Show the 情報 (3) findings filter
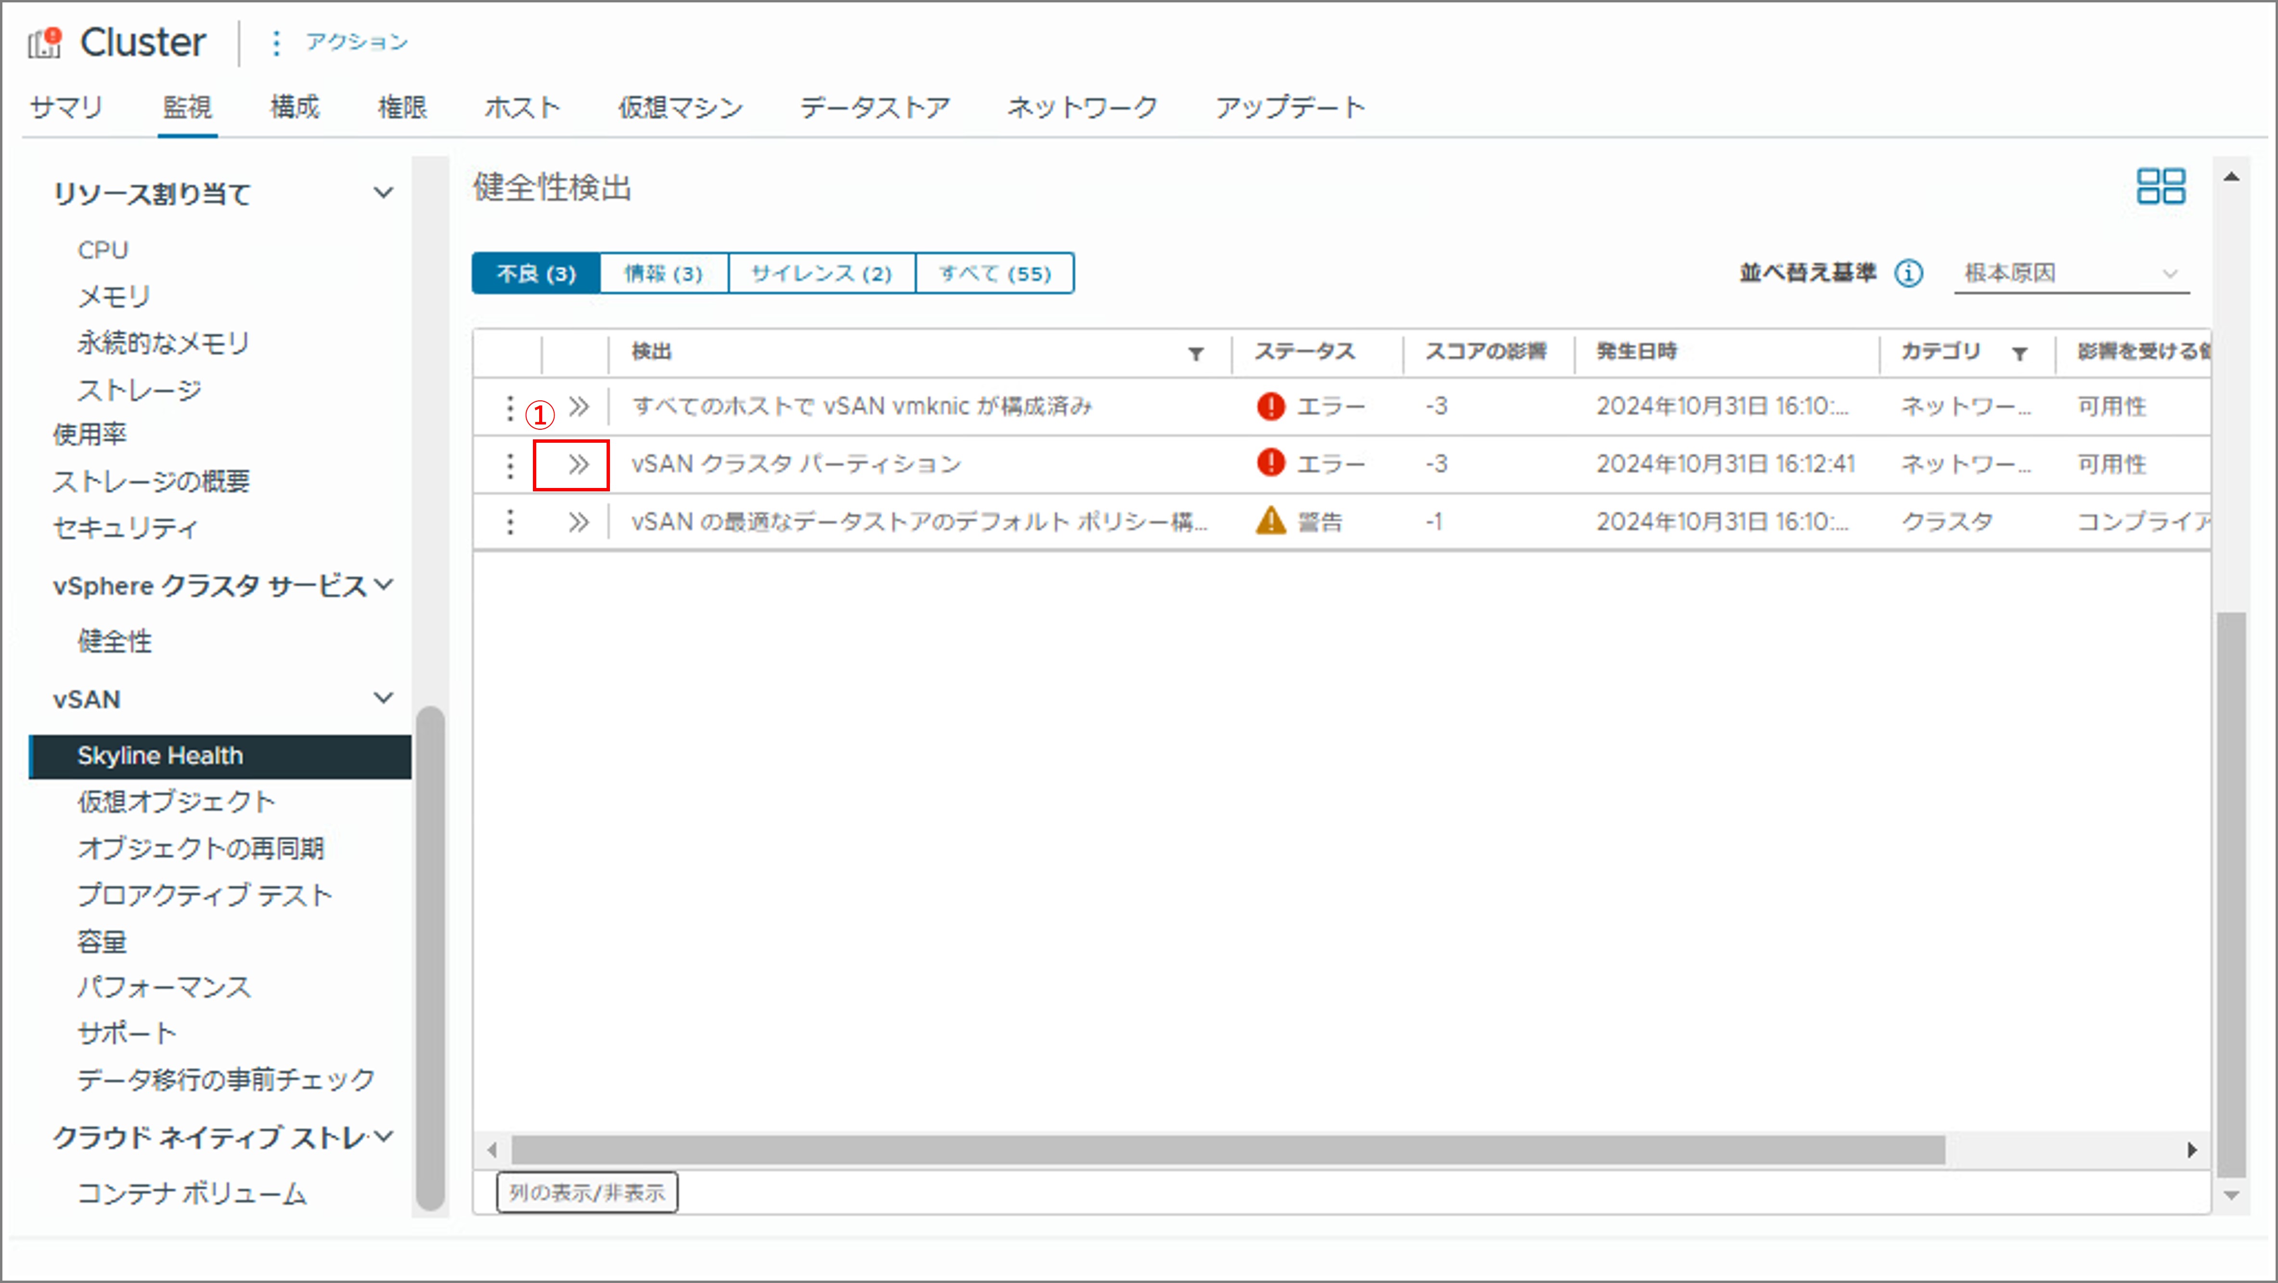 pos(664,273)
